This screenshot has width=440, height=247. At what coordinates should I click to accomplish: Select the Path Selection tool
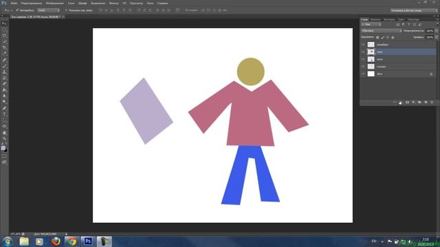click(x=4, y=120)
